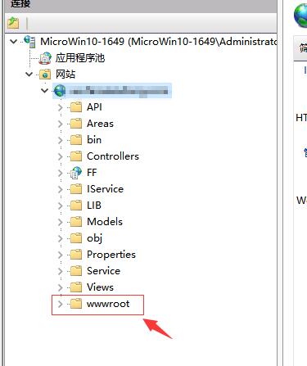Select the 应用程序池 label
Image resolution: width=307 pixels, height=366 pixels.
click(80, 58)
